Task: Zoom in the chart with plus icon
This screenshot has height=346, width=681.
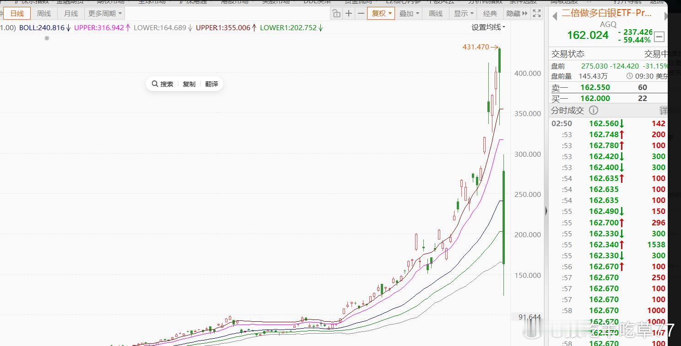Action: coord(349,13)
